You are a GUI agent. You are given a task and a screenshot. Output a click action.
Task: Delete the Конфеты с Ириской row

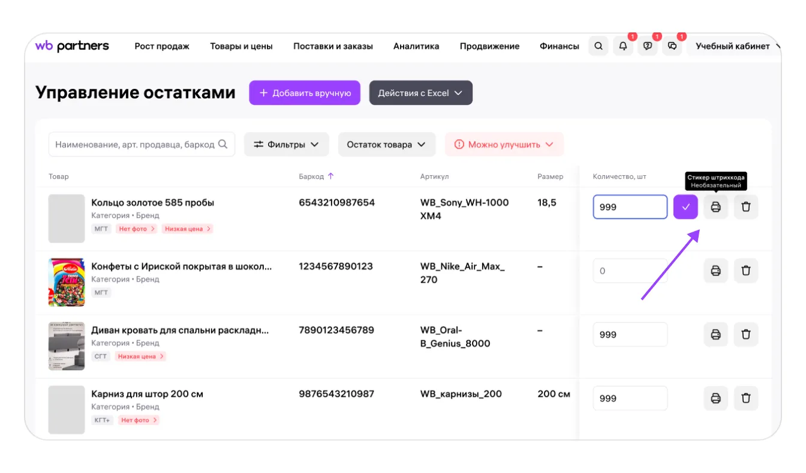tap(746, 271)
